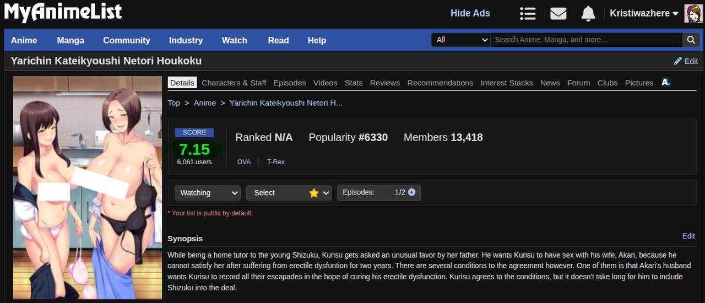The image size is (705, 303).
Task: Open the Industry menu
Action: coord(186,40)
